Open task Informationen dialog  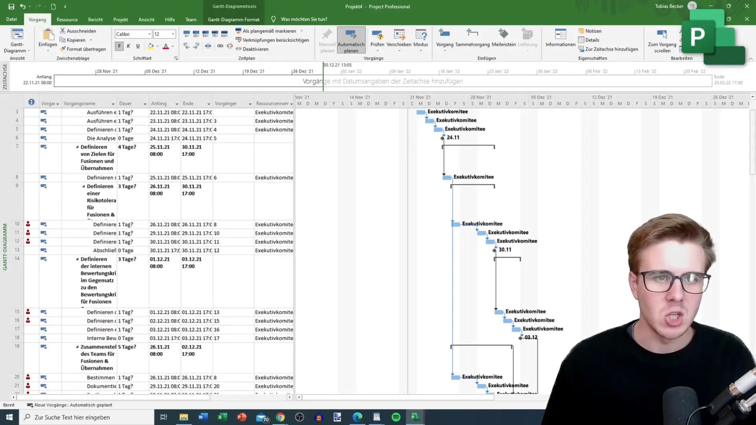click(x=560, y=38)
